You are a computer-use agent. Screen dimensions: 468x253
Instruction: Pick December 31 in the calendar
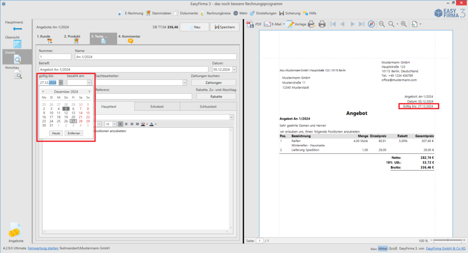point(51,125)
